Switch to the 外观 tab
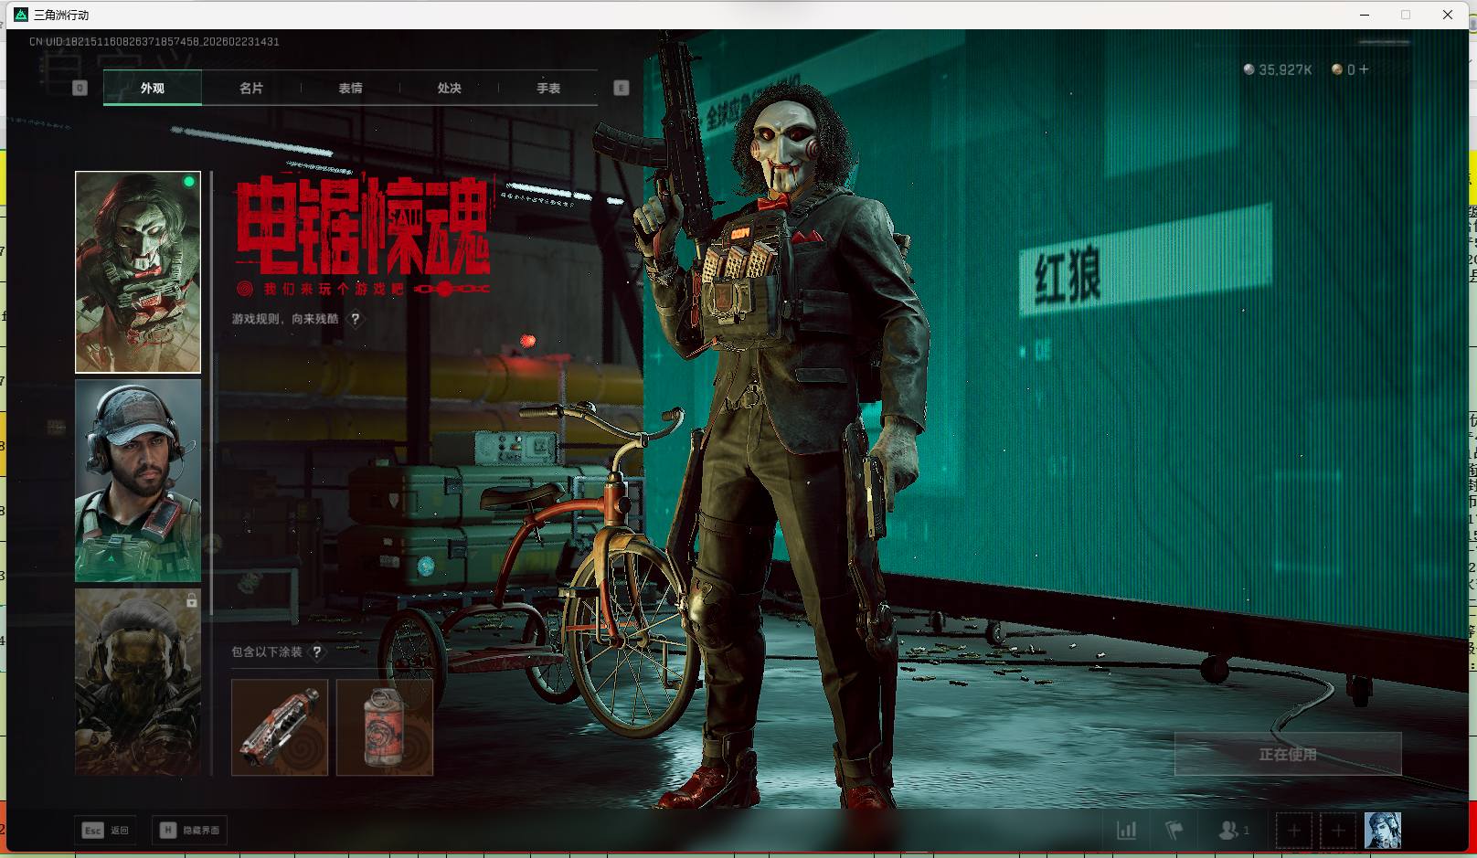1477x858 pixels. click(x=153, y=88)
